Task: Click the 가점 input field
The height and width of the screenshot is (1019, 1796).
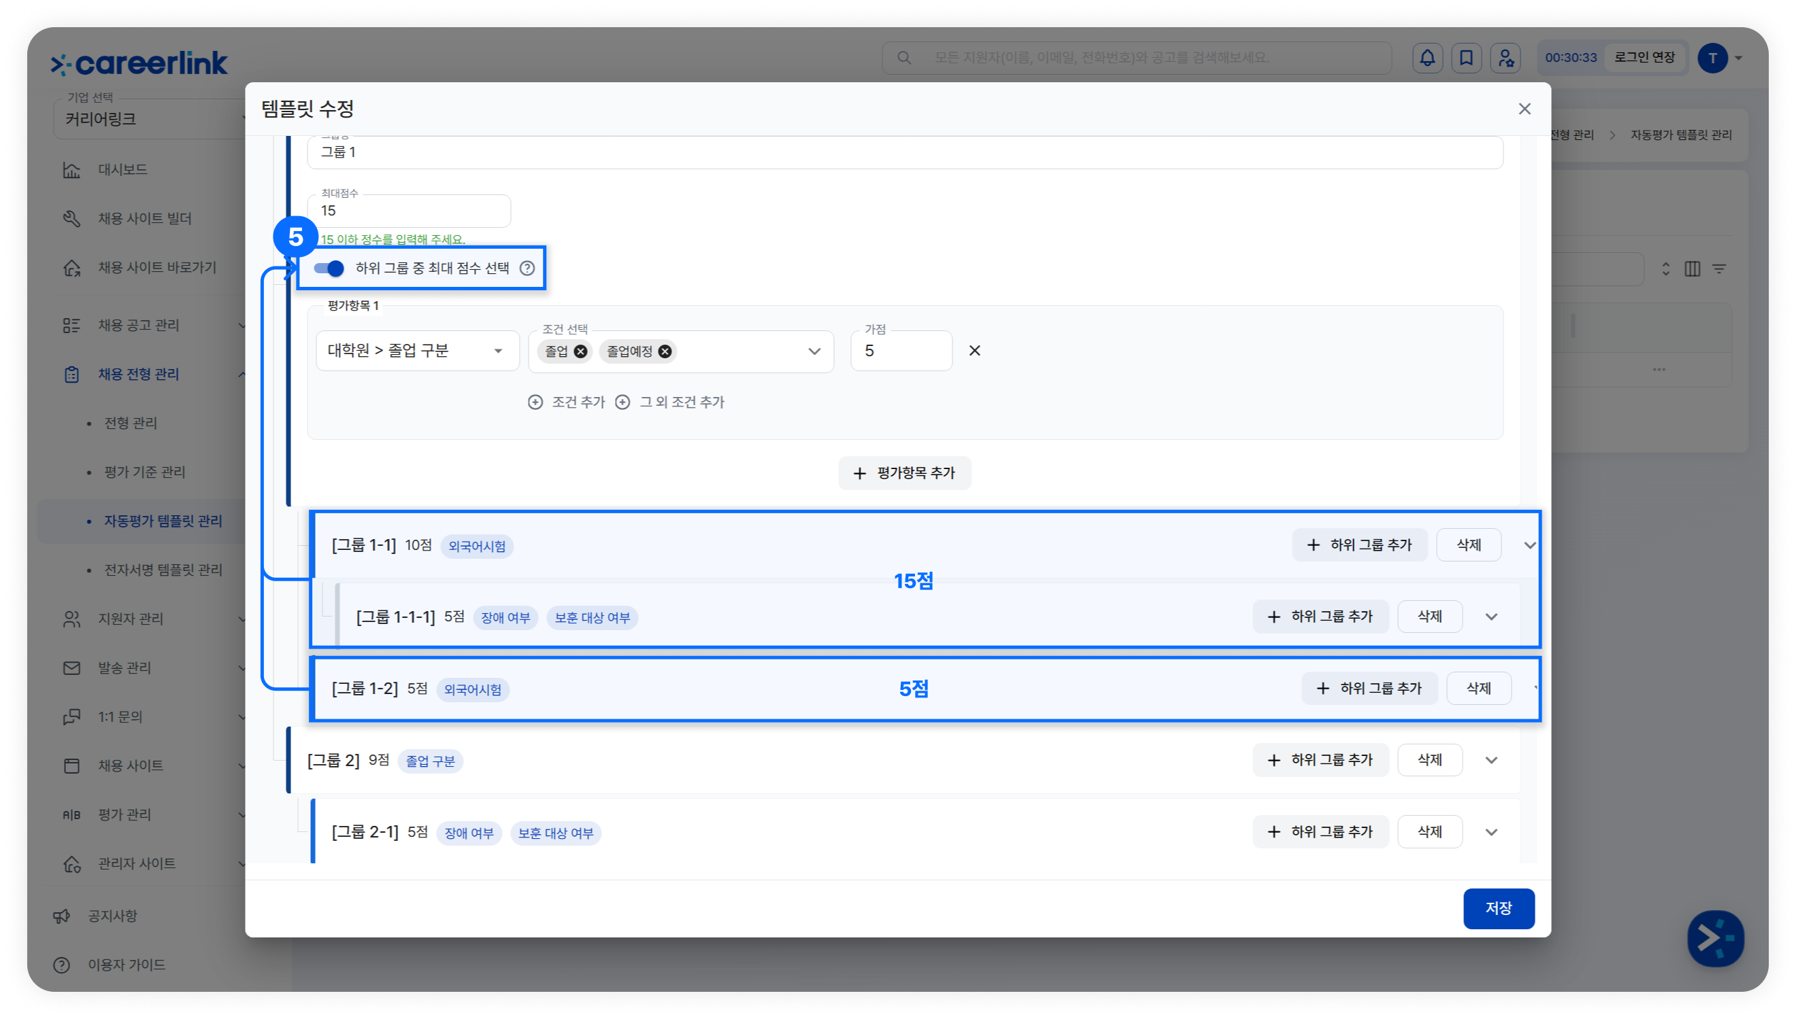Action: click(x=901, y=351)
